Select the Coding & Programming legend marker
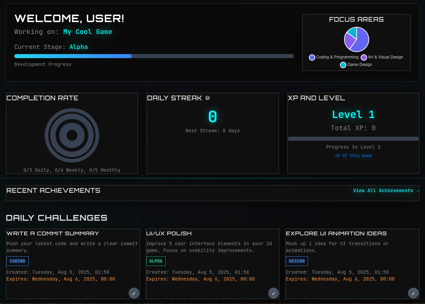Screen dimensions: 425x304 click(312, 57)
